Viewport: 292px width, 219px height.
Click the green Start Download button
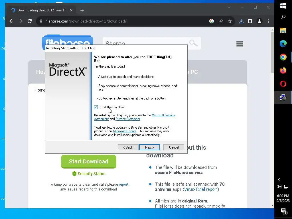coord(89,161)
